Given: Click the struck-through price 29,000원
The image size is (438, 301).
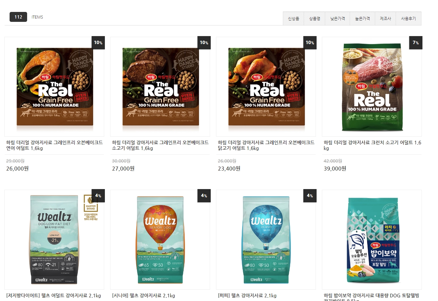Looking at the screenshot, I should click(15, 161).
